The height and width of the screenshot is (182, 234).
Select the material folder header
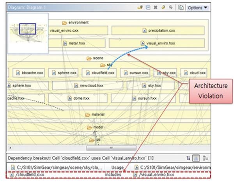tap(95, 115)
